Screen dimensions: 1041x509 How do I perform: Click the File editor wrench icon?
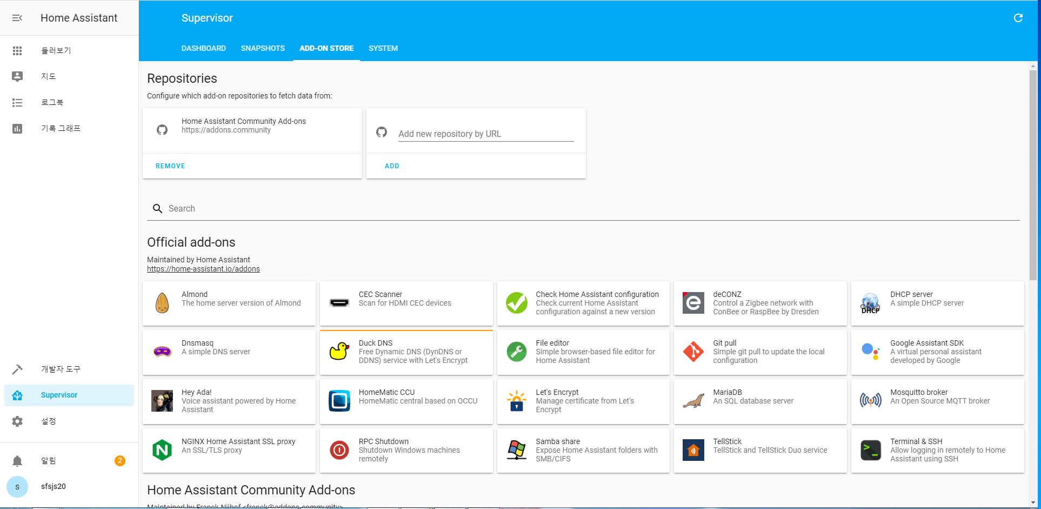pos(517,352)
